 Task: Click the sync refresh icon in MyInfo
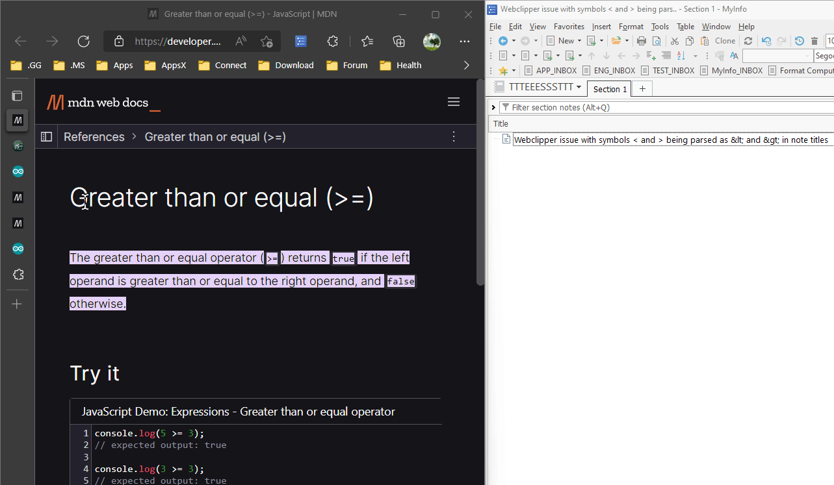tap(748, 41)
